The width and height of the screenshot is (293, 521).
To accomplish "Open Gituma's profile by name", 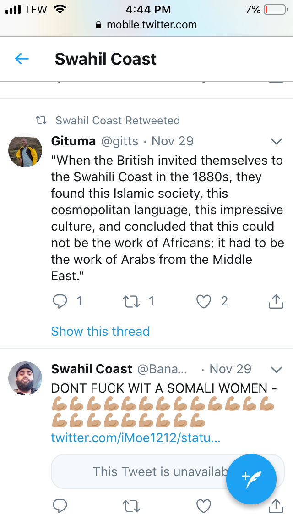I will (x=73, y=141).
